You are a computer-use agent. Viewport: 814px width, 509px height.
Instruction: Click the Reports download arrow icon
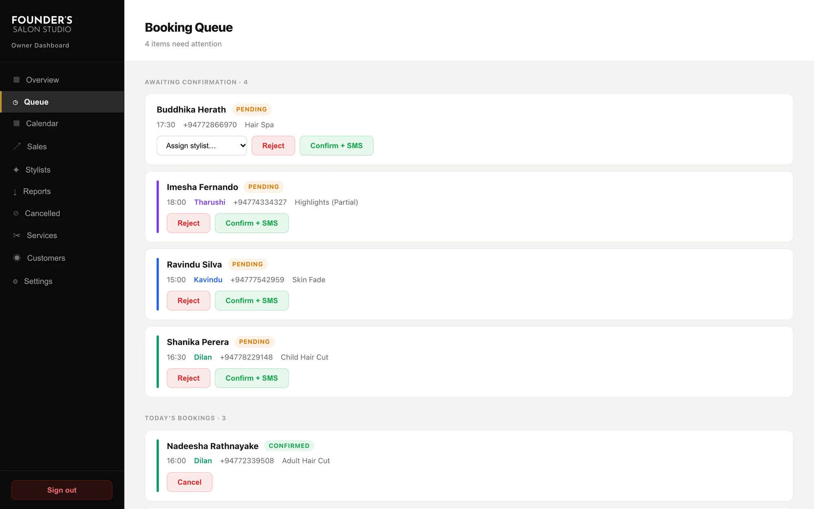click(15, 192)
